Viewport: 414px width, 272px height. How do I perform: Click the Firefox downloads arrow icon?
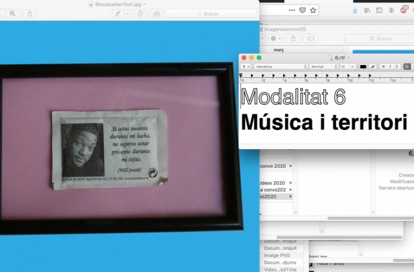[x=355, y=10]
